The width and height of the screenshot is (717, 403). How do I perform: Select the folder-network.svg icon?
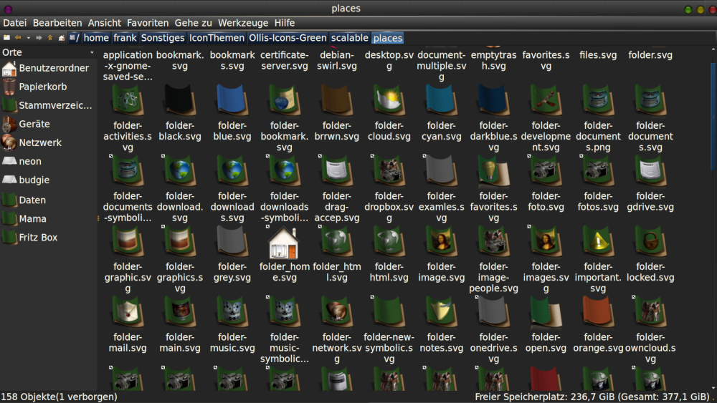[x=336, y=313]
